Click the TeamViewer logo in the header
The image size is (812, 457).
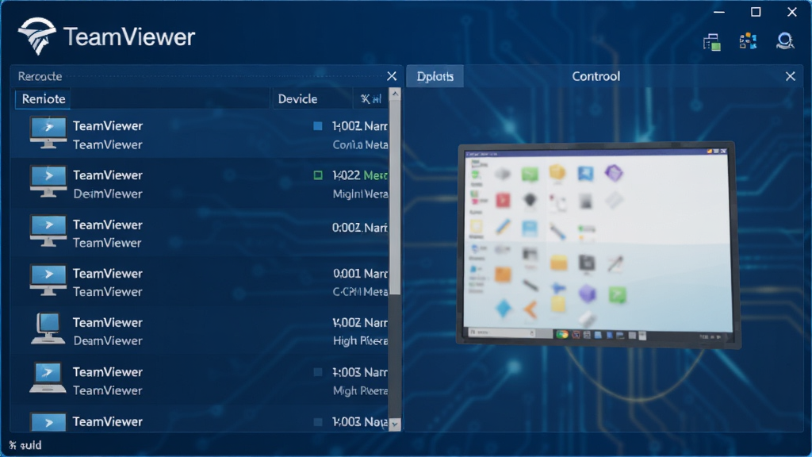tap(36, 36)
